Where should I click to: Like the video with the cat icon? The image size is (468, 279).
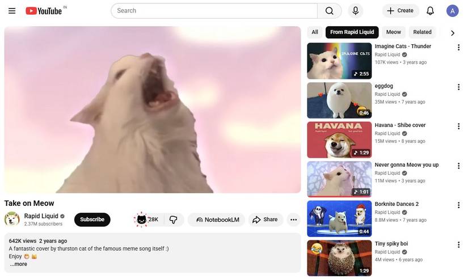pos(147,219)
